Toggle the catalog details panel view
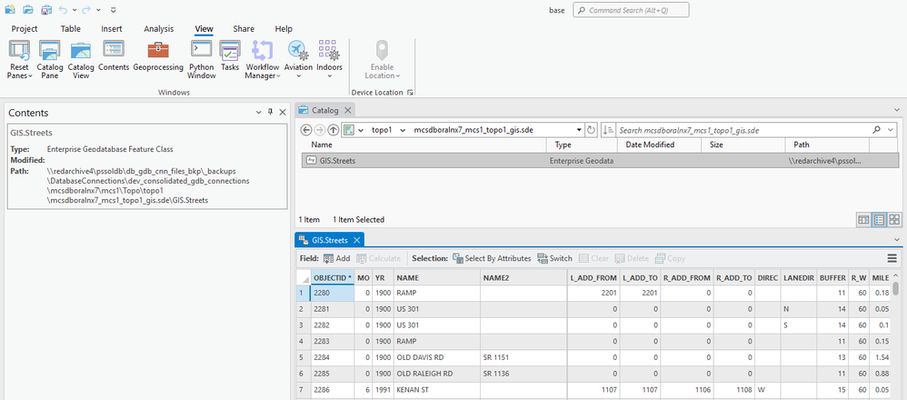This screenshot has height=400, width=907. [x=863, y=219]
